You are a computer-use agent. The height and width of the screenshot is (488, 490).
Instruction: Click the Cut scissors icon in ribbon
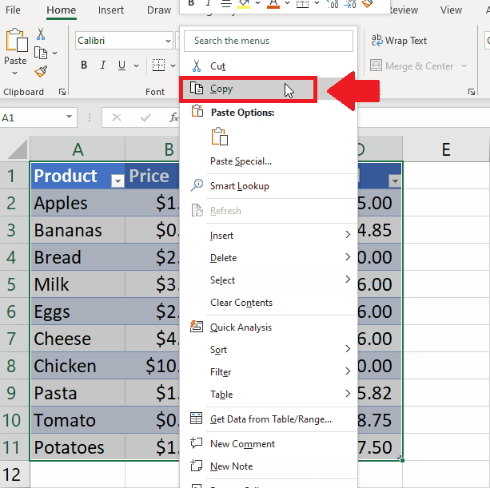pyautogui.click(x=41, y=34)
